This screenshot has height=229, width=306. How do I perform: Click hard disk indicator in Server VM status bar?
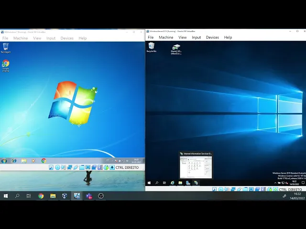[x=215, y=189]
